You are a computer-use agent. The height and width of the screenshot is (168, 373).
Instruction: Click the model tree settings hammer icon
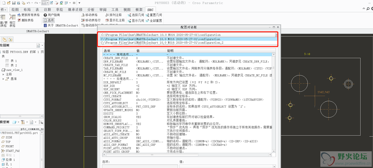click(x=23, y=122)
